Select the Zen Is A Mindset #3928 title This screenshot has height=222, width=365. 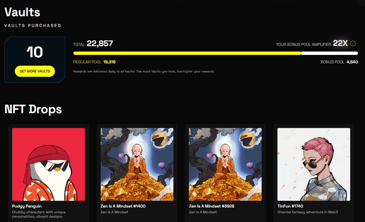tap(211, 206)
